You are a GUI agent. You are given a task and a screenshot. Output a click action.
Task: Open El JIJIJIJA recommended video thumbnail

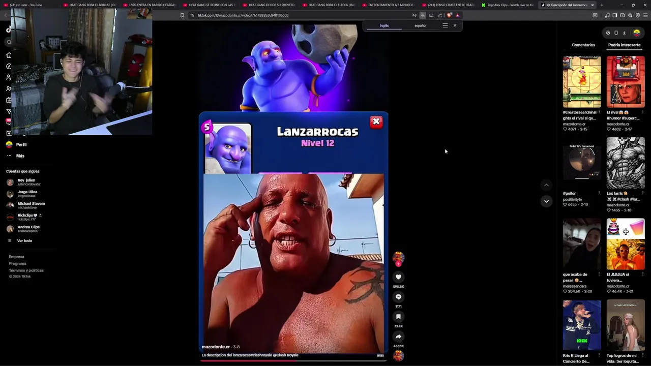click(626, 245)
